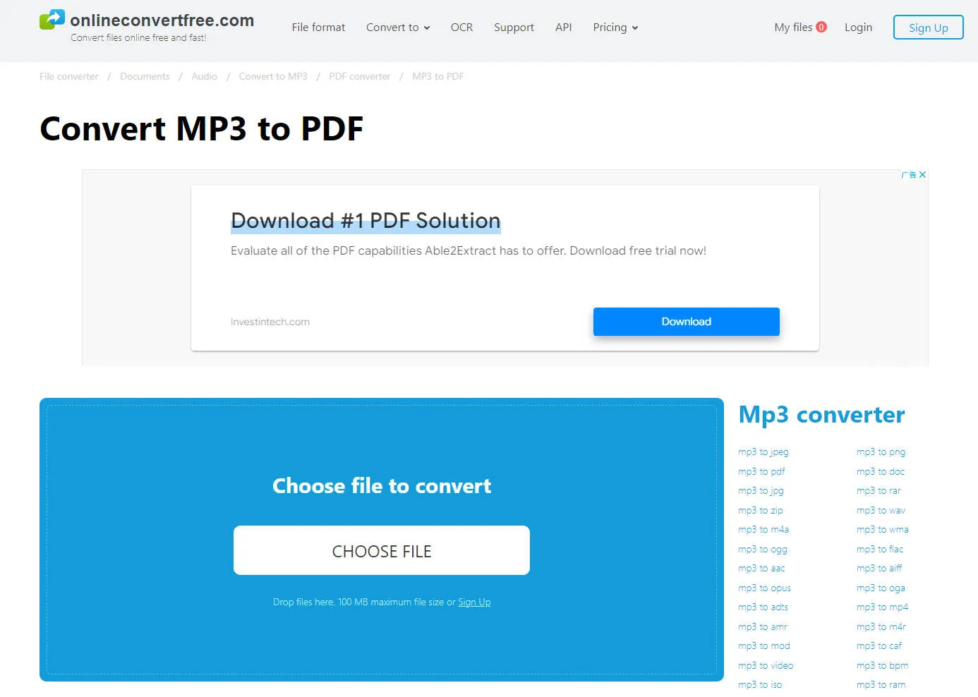Click Login in the header
This screenshot has height=697, width=978.
(x=858, y=27)
